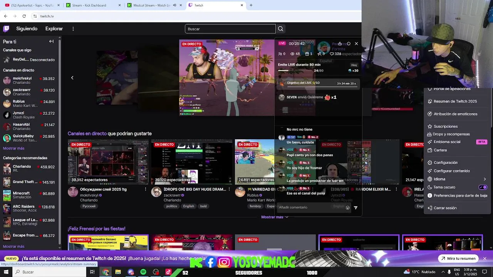The image size is (493, 277).
Task: Open options for RANDOM ELIXIR stream card
Action: [396, 189]
